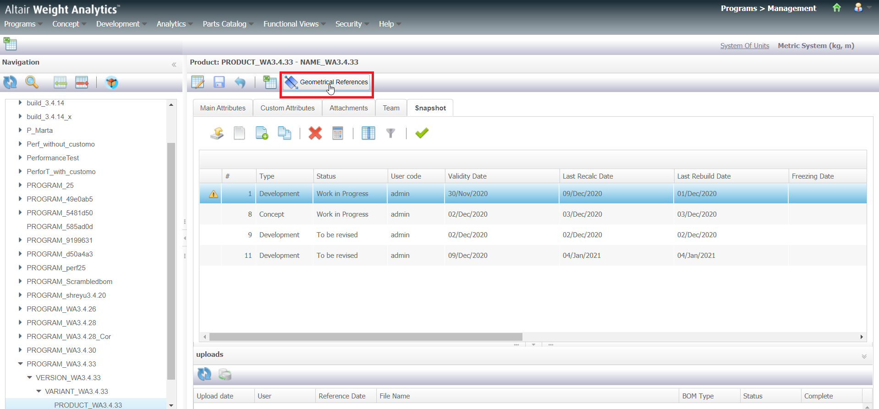
Task: Open the Analytics menu
Action: [x=171, y=24]
